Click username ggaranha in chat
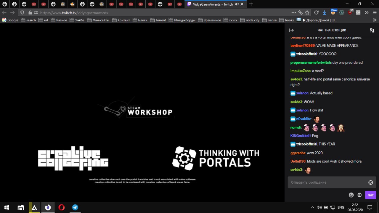The height and width of the screenshot is (213, 379). (298, 153)
